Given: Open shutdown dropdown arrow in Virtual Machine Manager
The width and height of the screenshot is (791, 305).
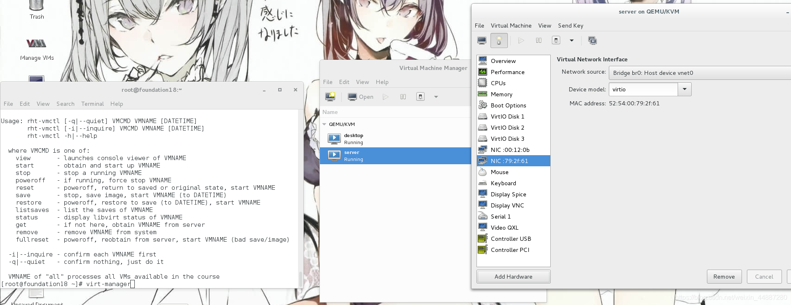Looking at the screenshot, I should [436, 97].
